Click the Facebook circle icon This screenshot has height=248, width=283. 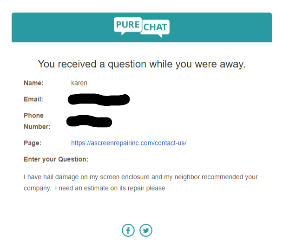[128, 230]
